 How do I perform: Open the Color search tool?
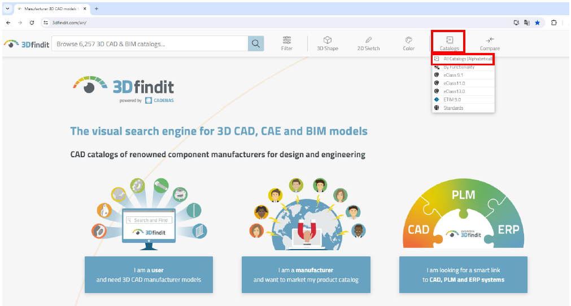tap(408, 43)
